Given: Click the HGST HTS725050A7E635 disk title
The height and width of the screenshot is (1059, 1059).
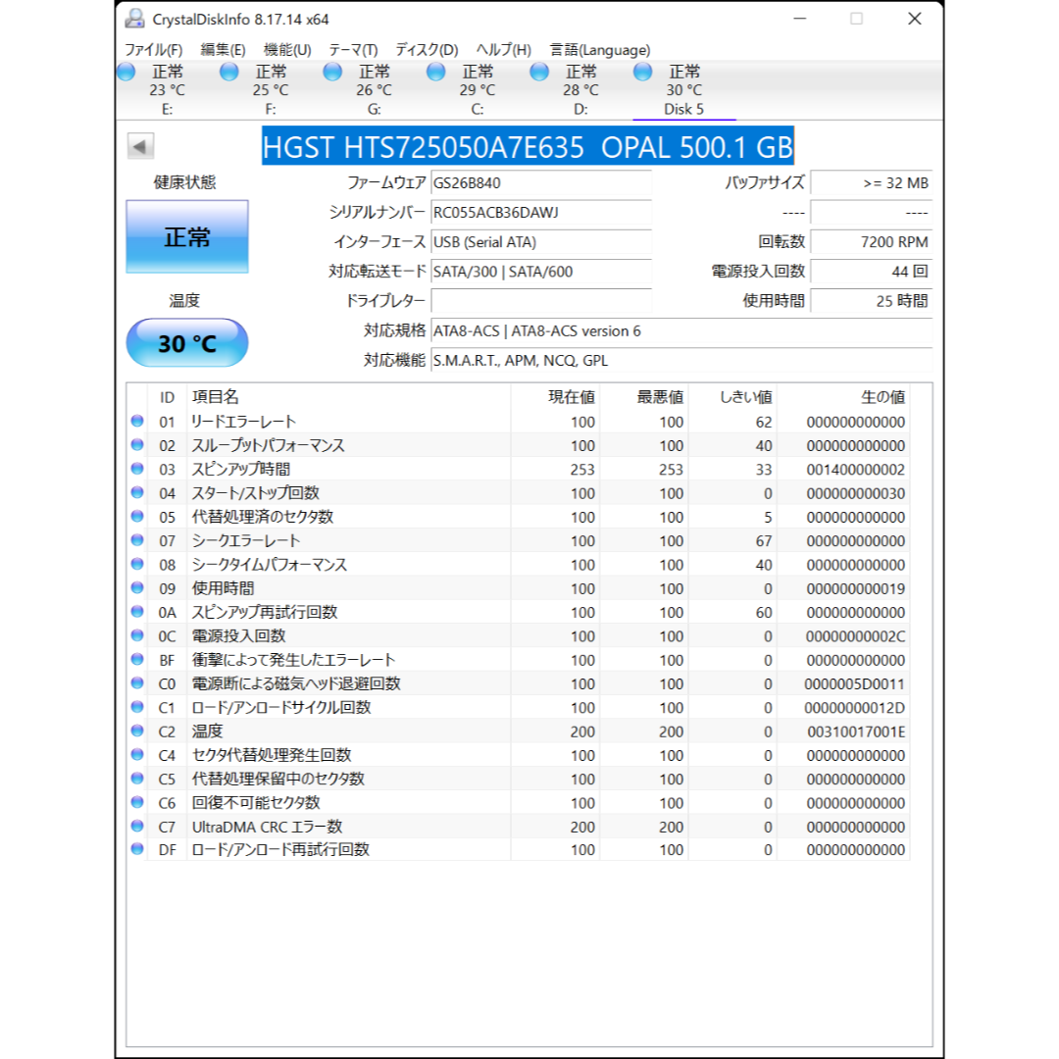Looking at the screenshot, I should click(x=528, y=146).
